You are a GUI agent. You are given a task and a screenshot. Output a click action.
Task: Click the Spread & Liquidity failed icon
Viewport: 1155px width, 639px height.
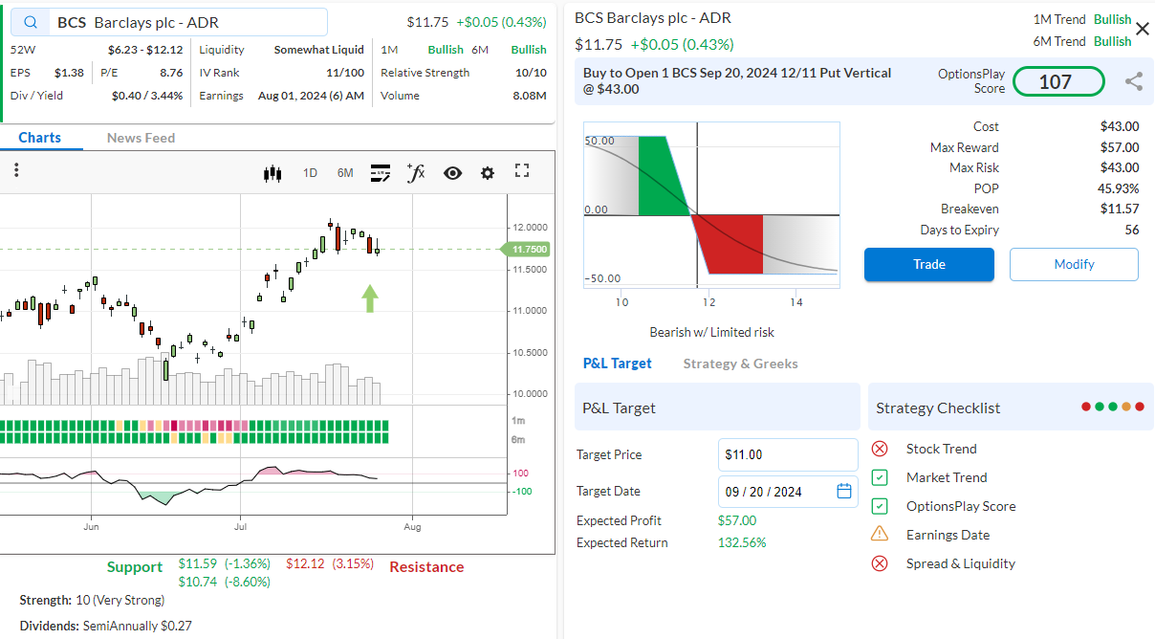(x=880, y=563)
